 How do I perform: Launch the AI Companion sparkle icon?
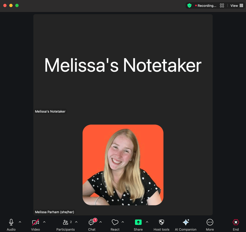[x=186, y=223]
